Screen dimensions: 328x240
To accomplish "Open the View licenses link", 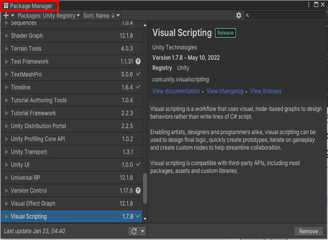I will (266, 91).
